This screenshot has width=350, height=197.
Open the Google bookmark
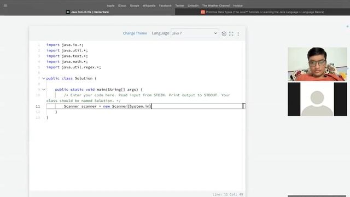click(135, 5)
